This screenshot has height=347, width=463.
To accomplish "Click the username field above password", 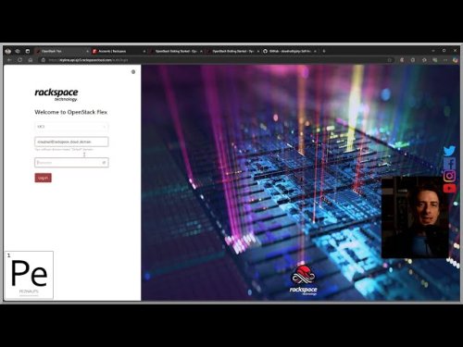I will click(71, 142).
